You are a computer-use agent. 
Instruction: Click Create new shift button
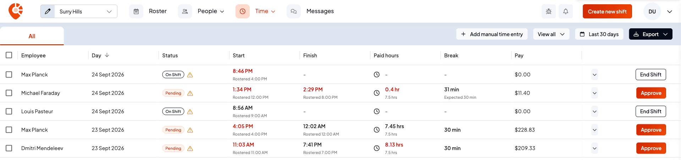point(607,11)
